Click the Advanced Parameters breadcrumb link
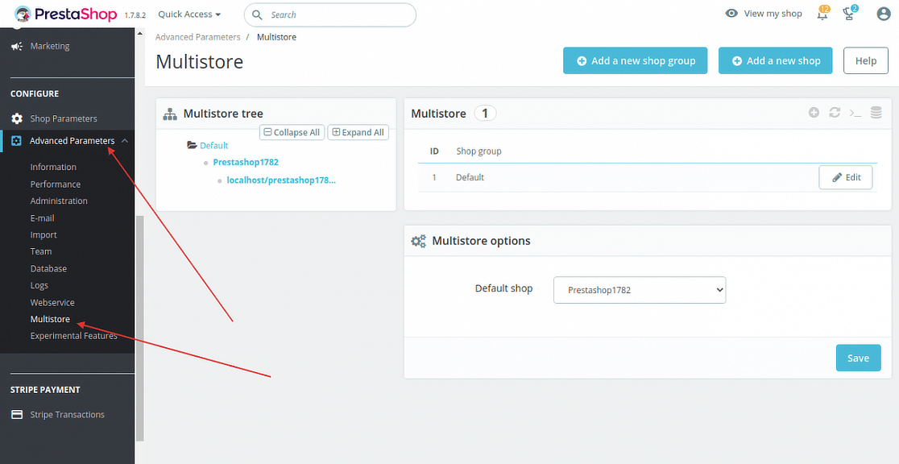 coord(198,37)
